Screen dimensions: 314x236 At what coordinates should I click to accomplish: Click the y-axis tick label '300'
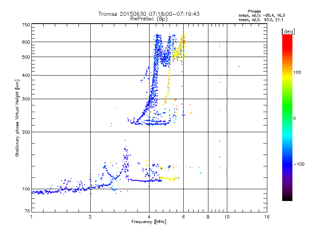pyautogui.click(x=26, y=99)
